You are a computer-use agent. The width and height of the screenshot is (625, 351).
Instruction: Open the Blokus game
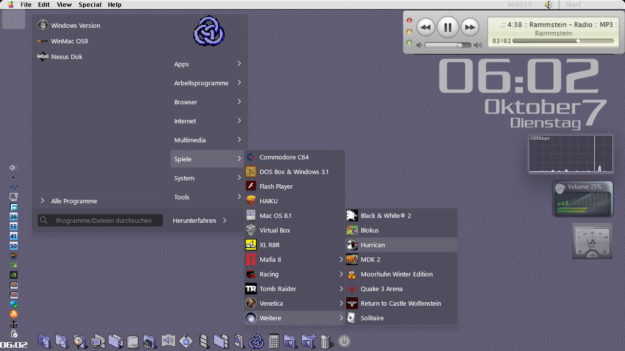coord(401,230)
